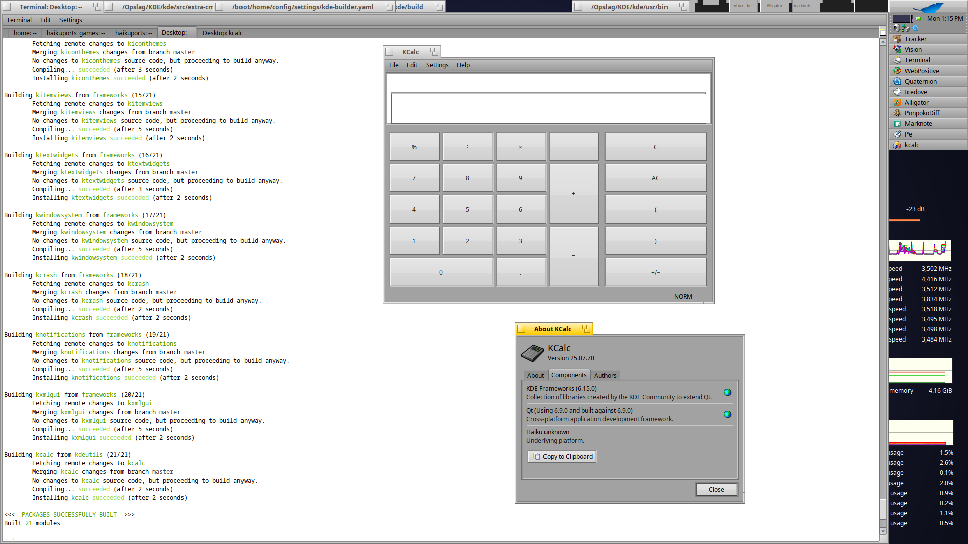Open Icedove from the Deskbar list
Screen dimensions: 968x544
pos(915,92)
